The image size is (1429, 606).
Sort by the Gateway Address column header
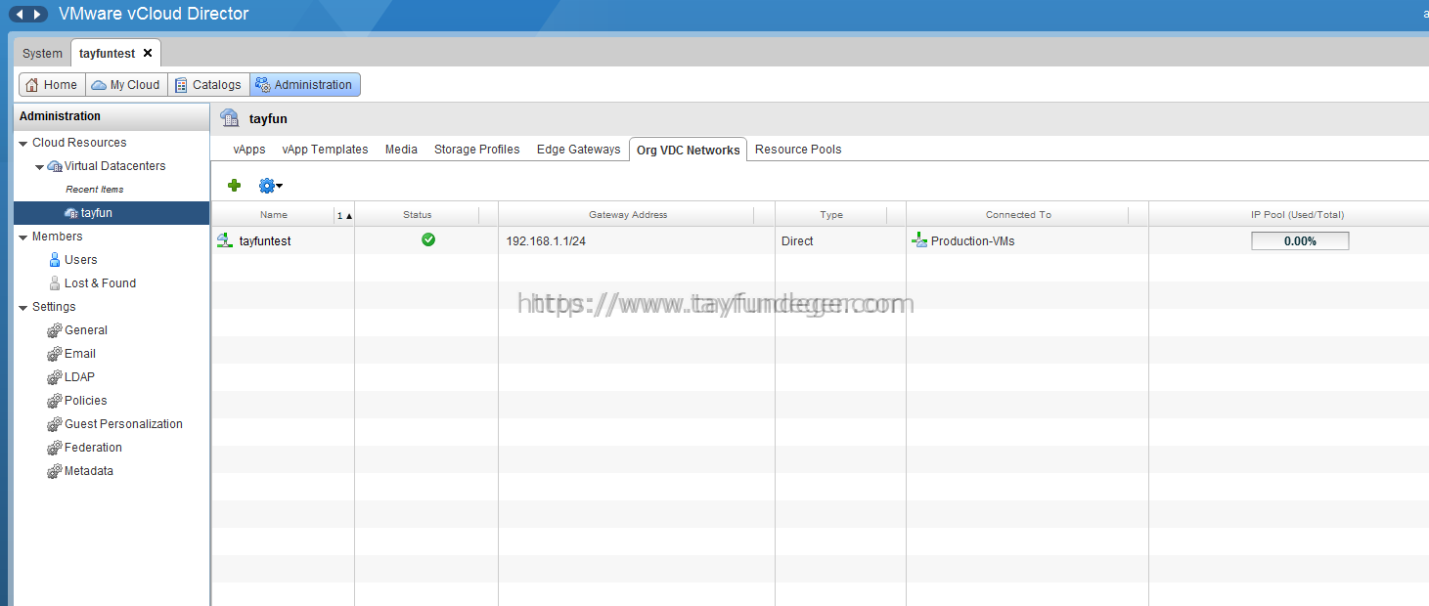[628, 215]
